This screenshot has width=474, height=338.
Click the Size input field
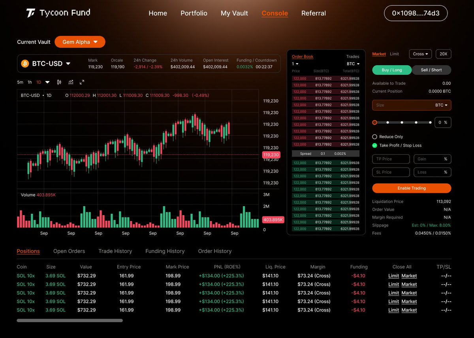[x=412, y=105]
